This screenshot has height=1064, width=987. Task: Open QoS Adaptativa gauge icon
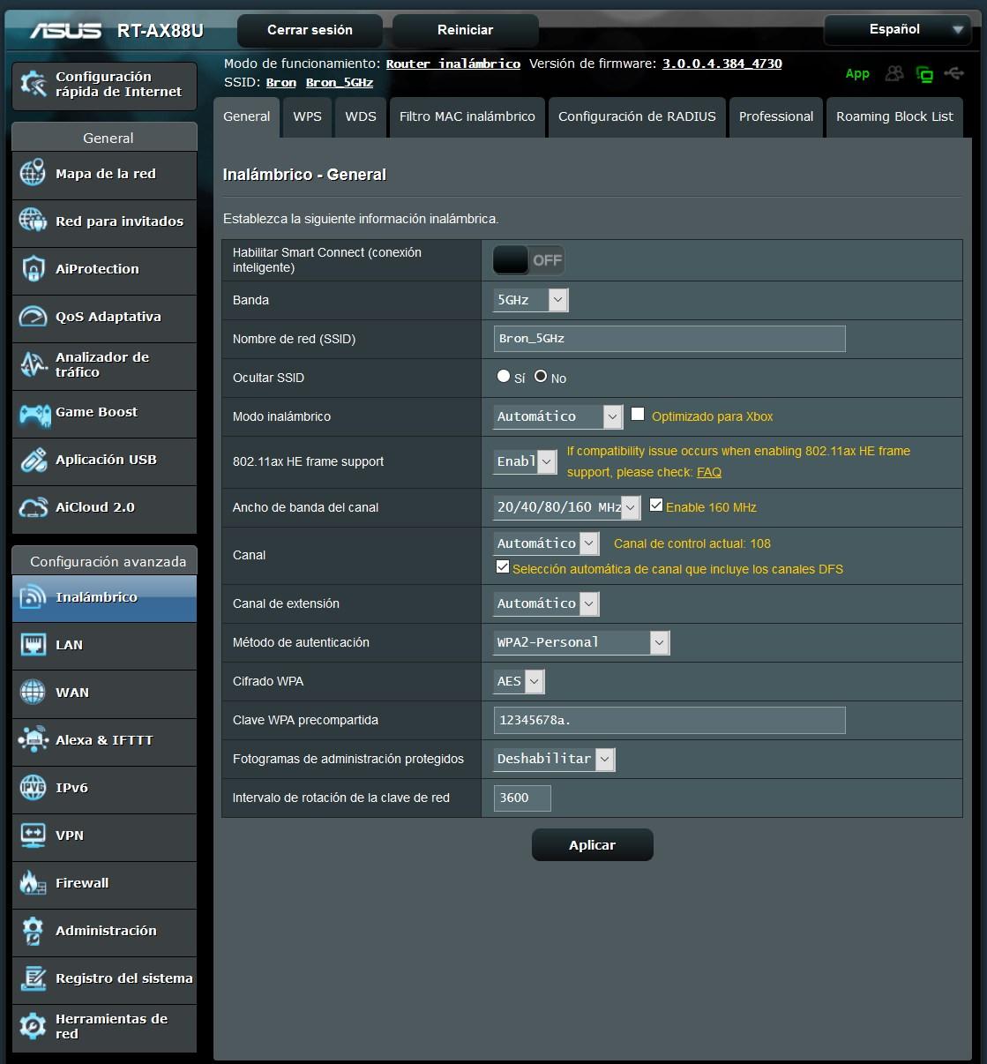(33, 317)
